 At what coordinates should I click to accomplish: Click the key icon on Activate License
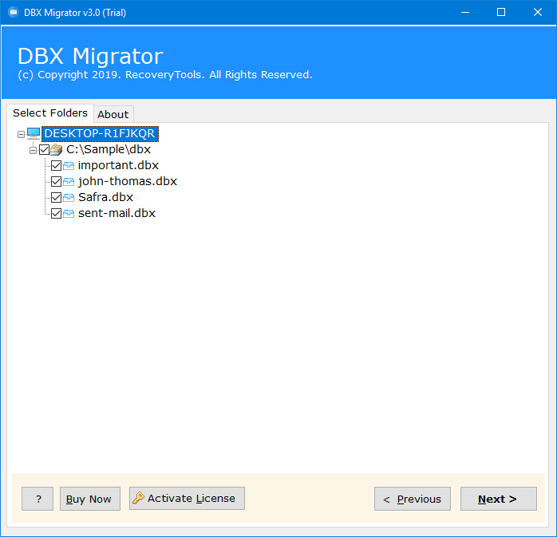[138, 498]
